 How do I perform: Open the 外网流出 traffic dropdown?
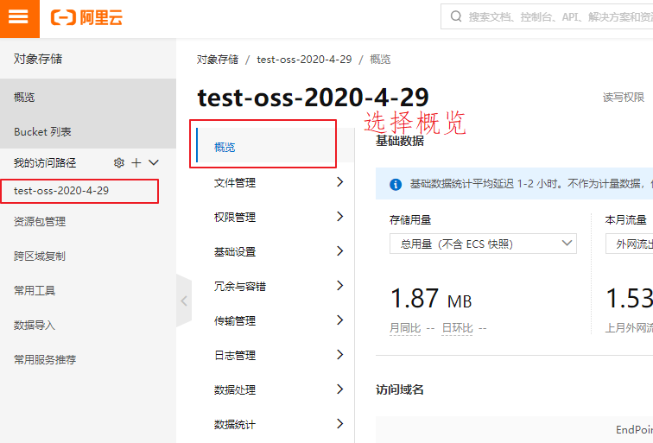(x=630, y=244)
